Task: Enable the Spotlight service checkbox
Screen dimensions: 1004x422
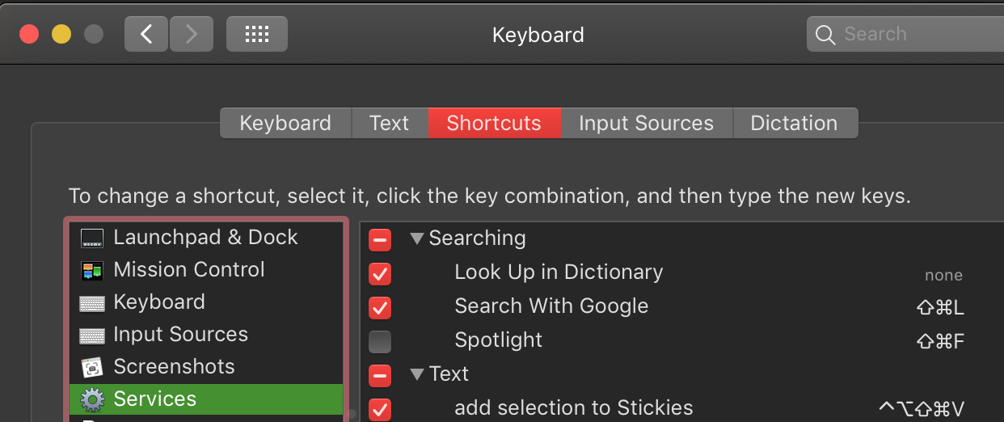Action: pyautogui.click(x=380, y=341)
